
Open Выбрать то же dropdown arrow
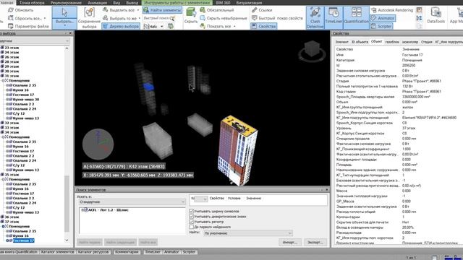tap(140, 18)
